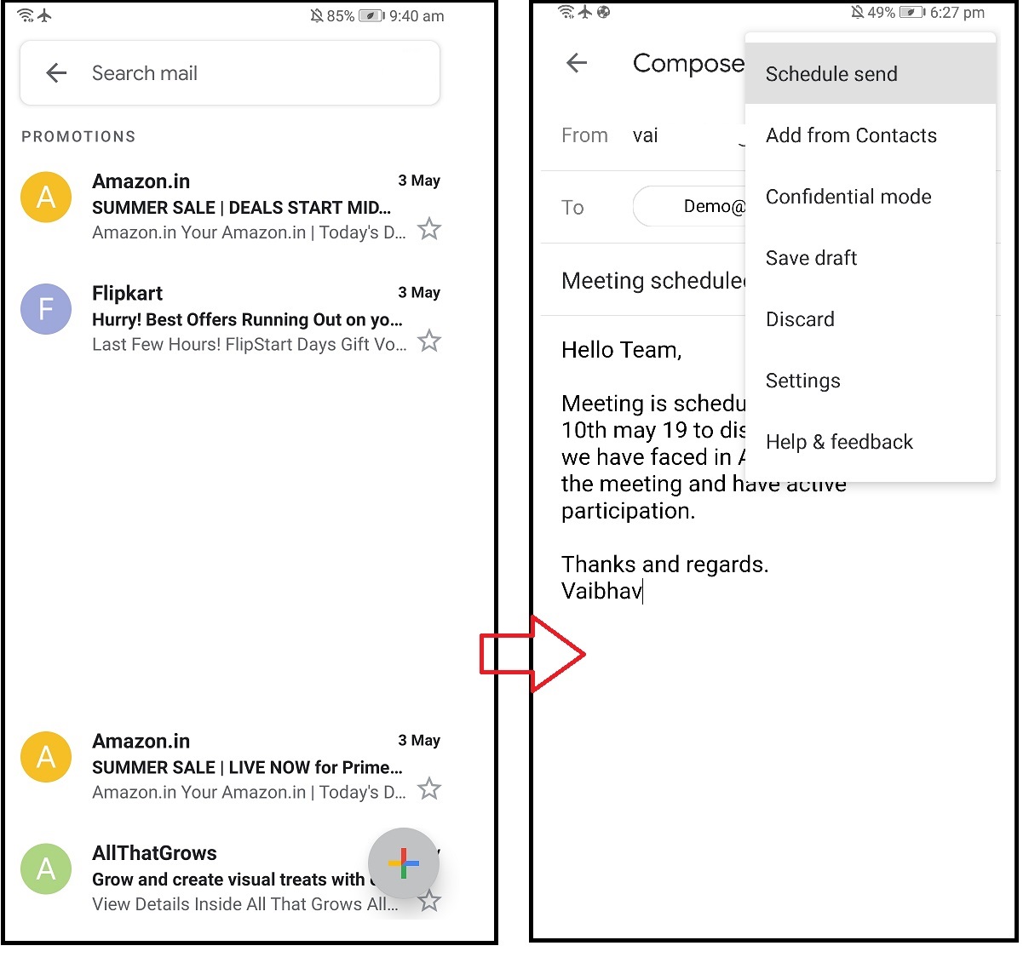This screenshot has width=1029, height=963.
Task: Tap the airplane mode icon in status bar
Action: [x=44, y=14]
